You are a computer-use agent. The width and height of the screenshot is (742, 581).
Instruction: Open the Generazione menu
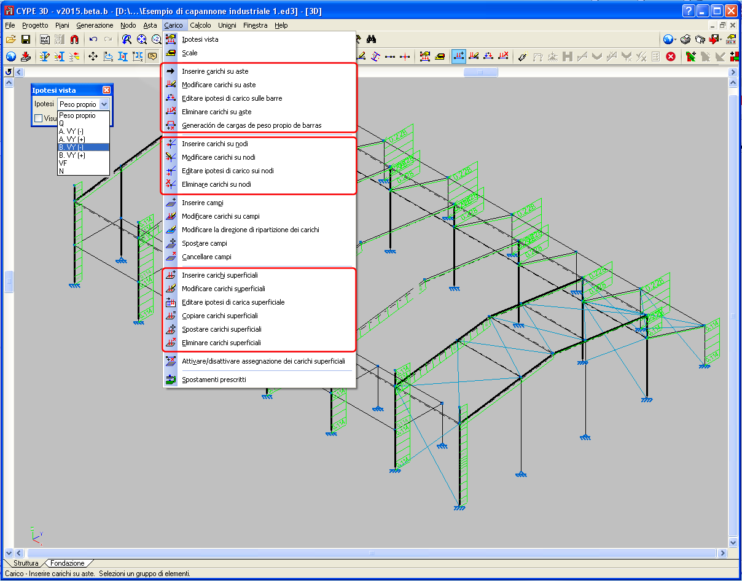[95, 25]
